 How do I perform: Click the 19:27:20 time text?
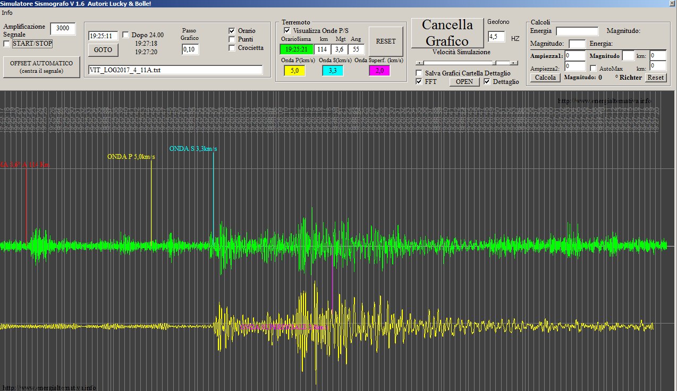[146, 52]
